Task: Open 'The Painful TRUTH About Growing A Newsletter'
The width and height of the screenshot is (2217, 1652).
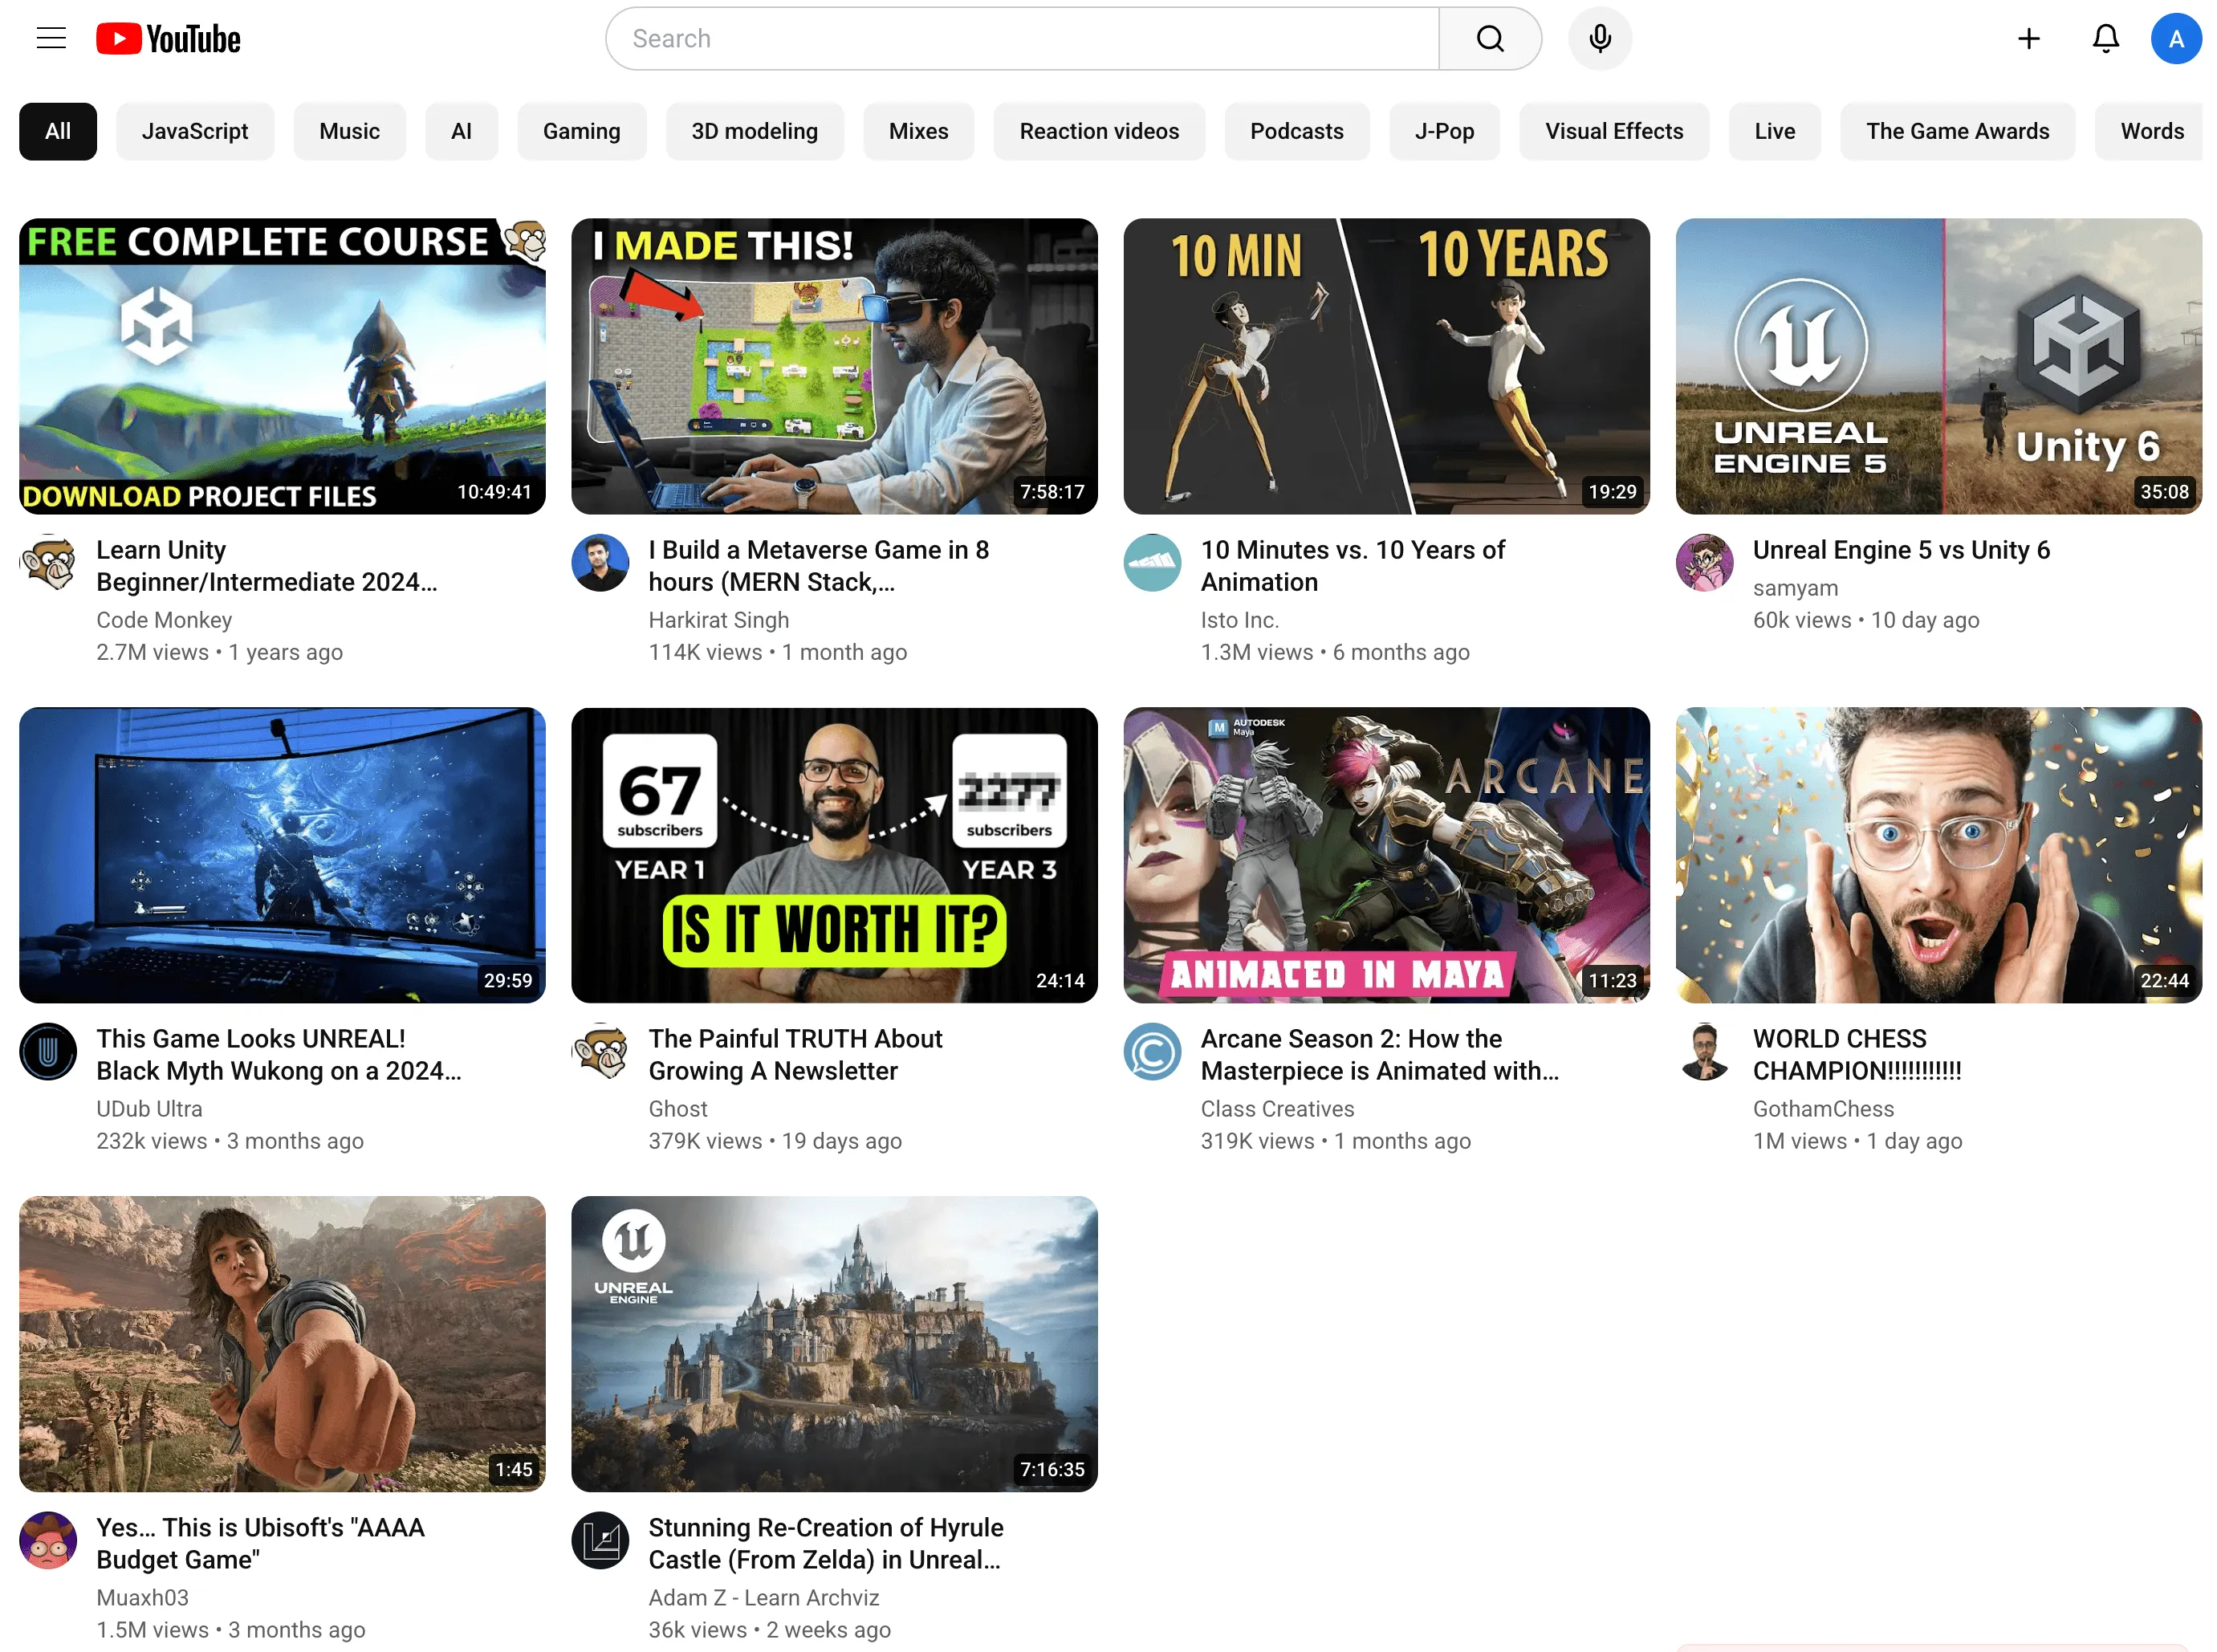Action: coord(795,1055)
